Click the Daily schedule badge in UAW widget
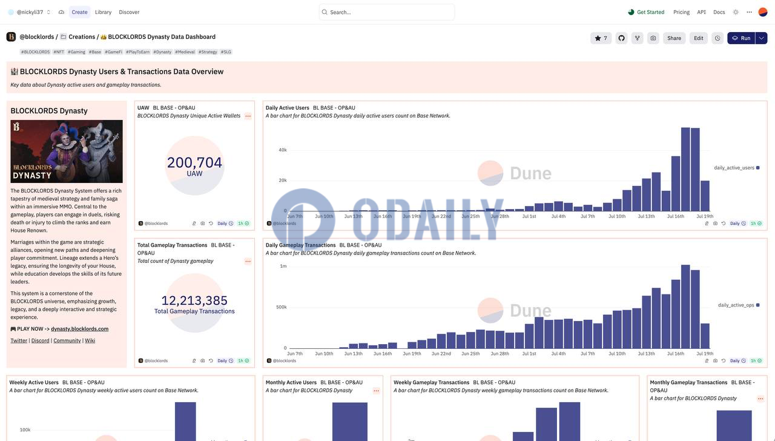 coord(225,224)
